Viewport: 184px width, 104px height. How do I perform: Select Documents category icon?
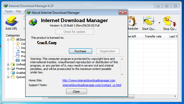18,48
